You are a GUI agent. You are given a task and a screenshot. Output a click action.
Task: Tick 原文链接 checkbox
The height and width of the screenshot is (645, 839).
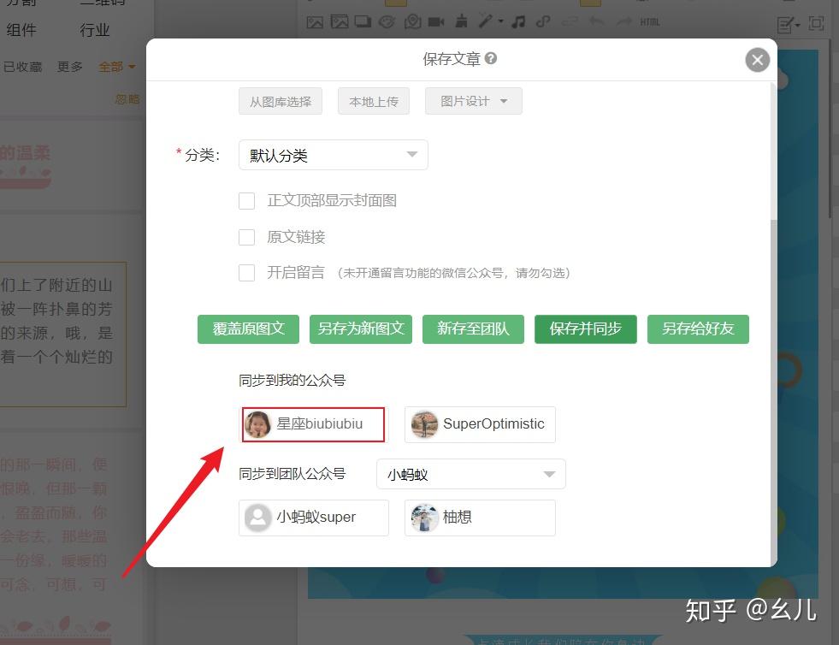246,237
